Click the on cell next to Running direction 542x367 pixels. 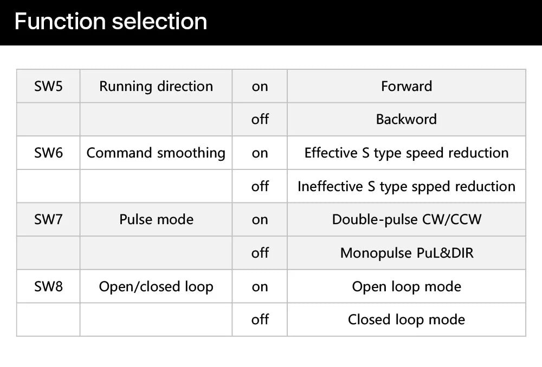coord(260,86)
